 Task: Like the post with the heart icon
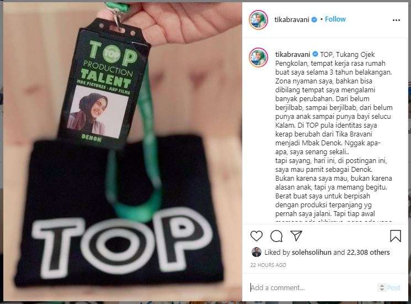pos(257,236)
